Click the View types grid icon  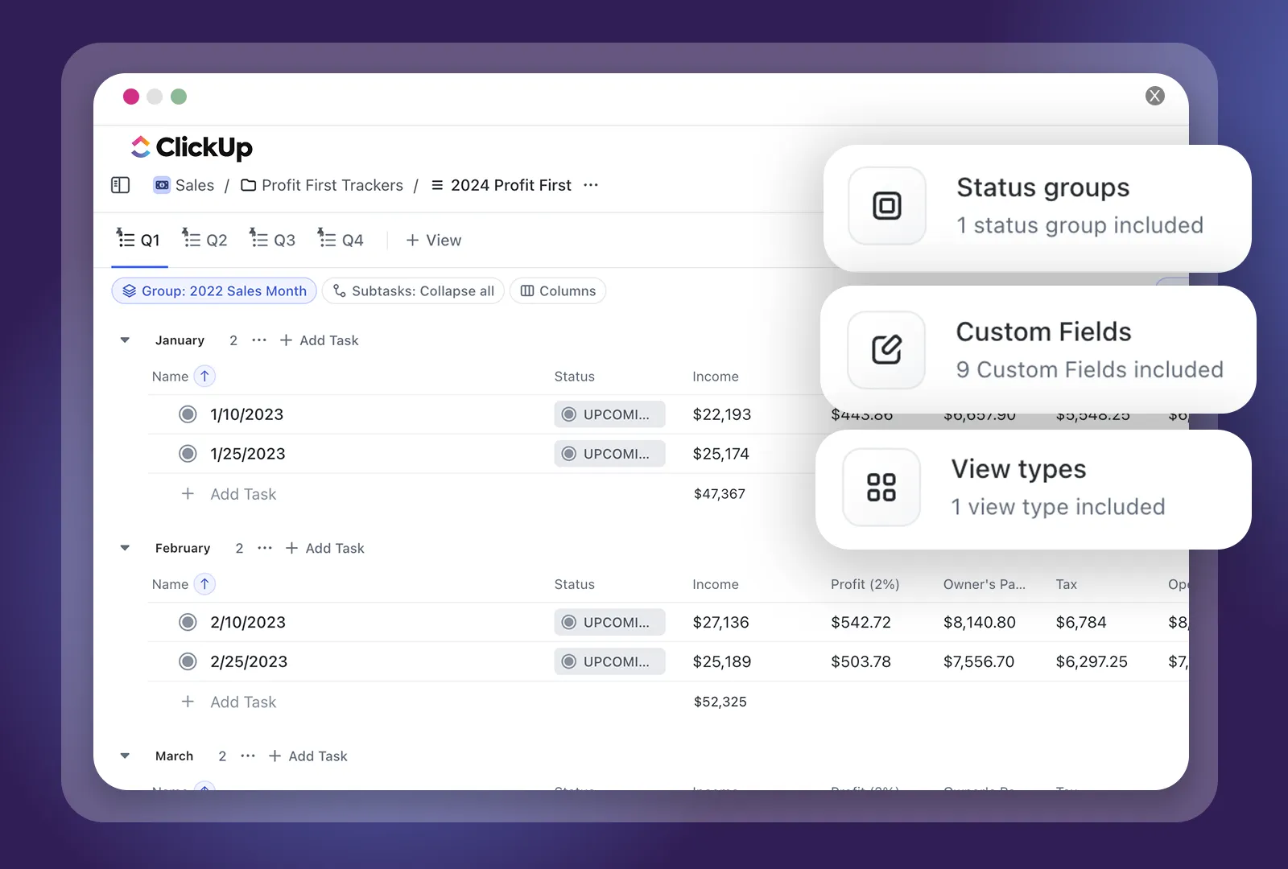(881, 487)
